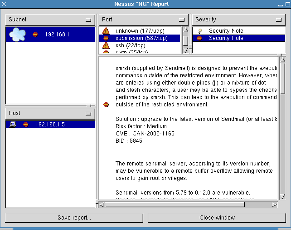Click Save report... button
This screenshot has height=230, width=291.
tap(74, 218)
